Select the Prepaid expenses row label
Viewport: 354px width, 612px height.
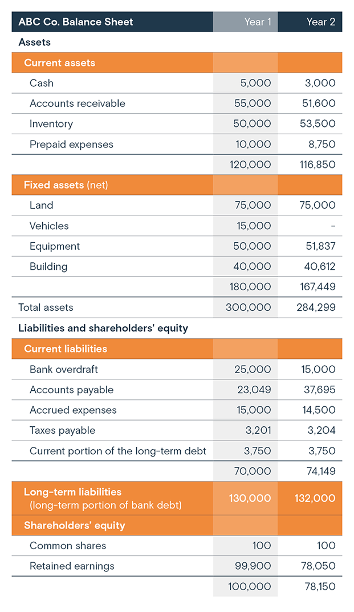coord(71,145)
